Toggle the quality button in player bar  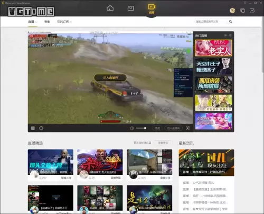157,128
